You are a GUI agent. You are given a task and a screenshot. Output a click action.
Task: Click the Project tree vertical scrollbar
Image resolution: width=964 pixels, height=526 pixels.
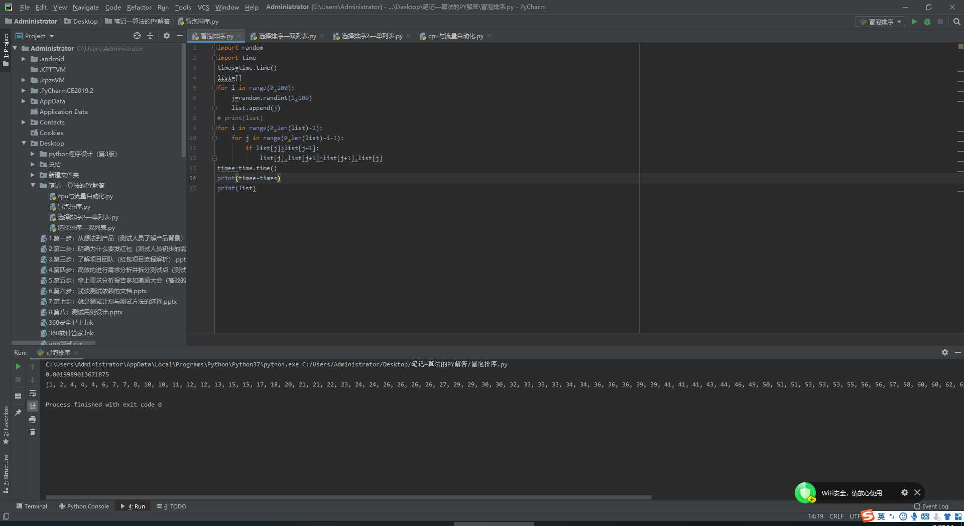pos(184,100)
